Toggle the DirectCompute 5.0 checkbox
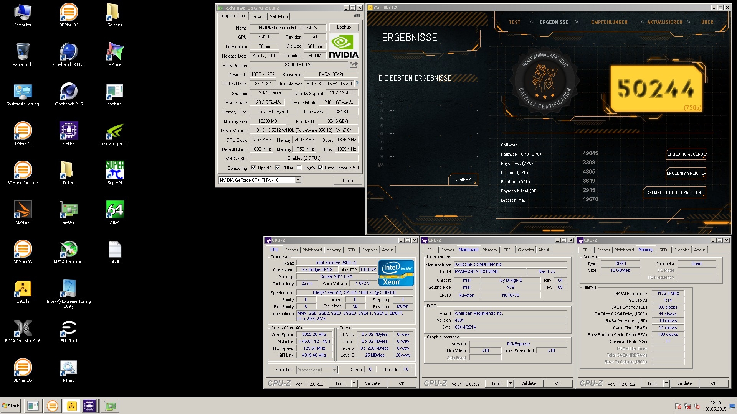Viewport: 737px width, 414px height. pyautogui.click(x=320, y=168)
